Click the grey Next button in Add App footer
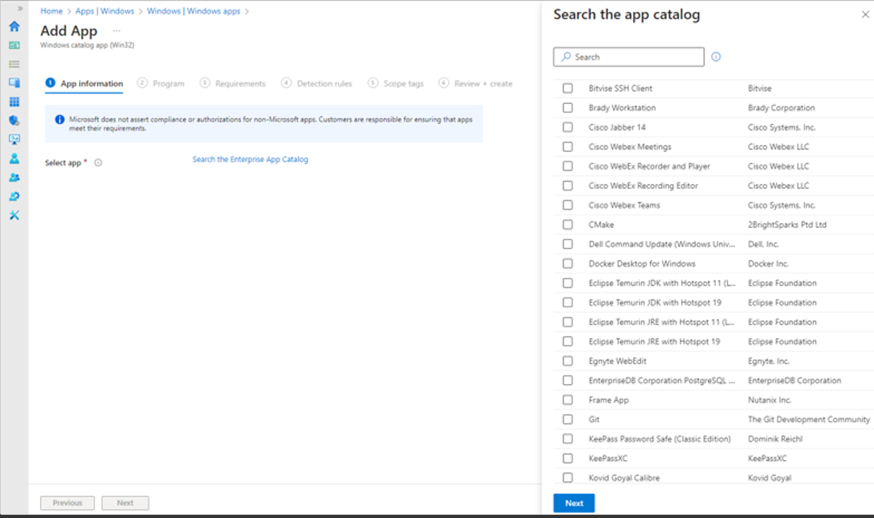Screen dimensions: 874x518 tap(125, 503)
